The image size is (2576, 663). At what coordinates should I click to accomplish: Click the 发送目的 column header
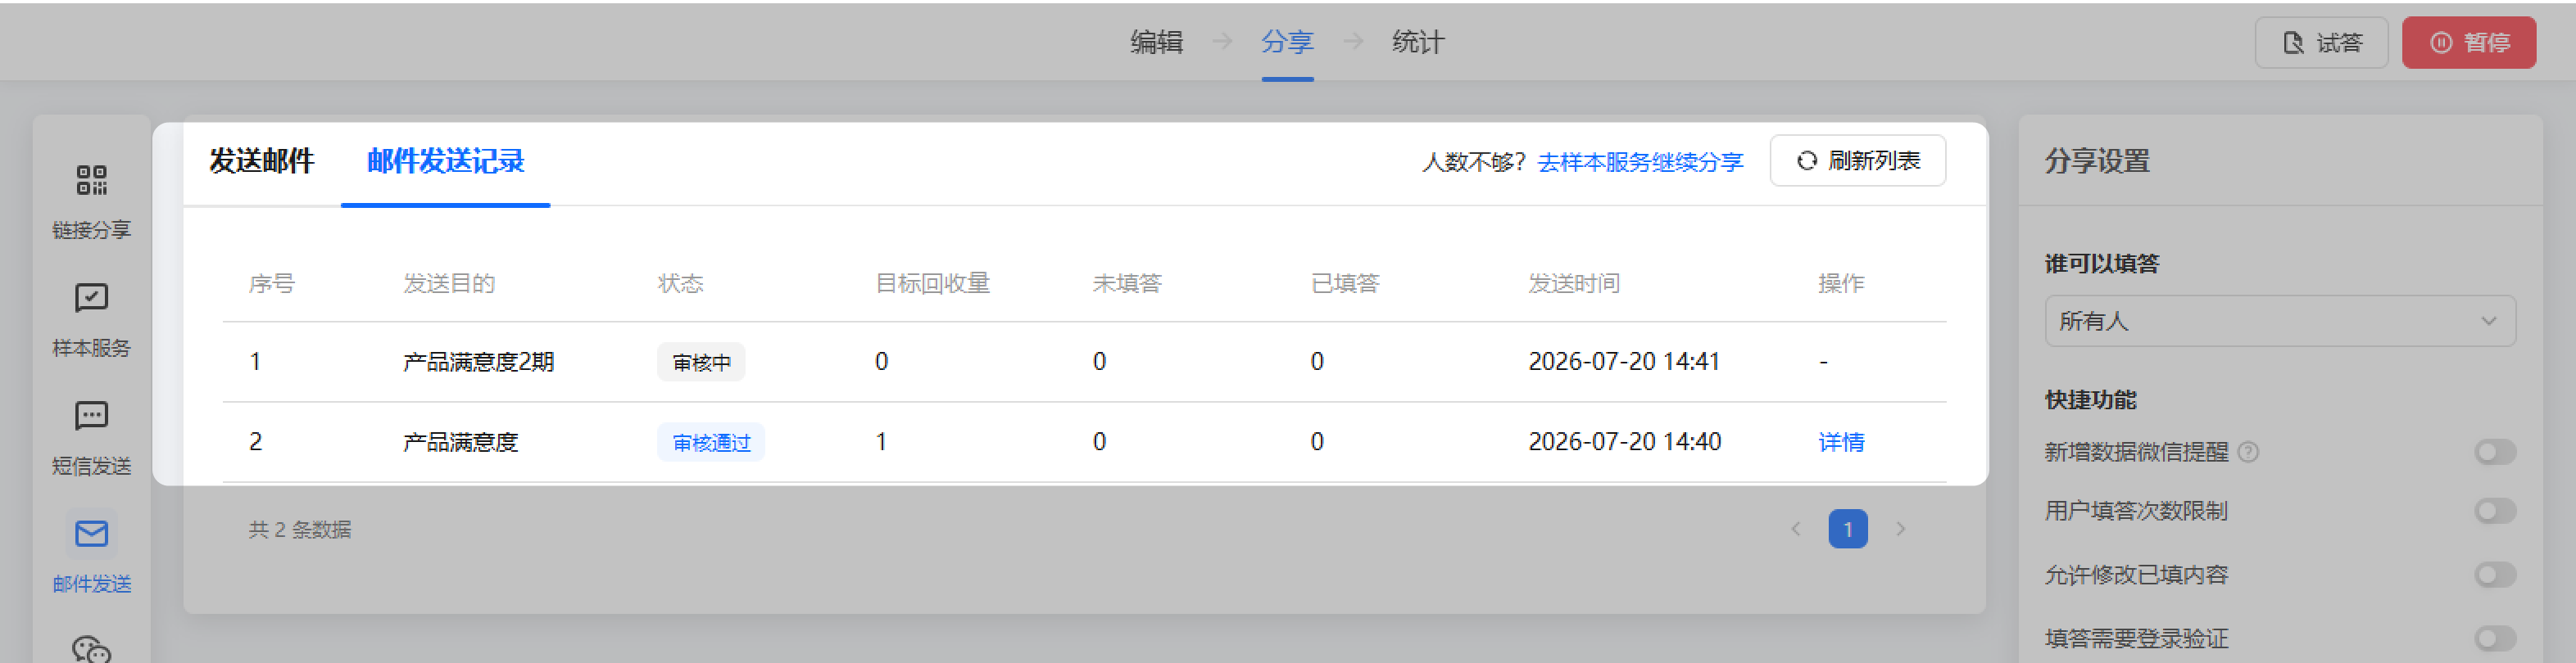pyautogui.click(x=449, y=283)
